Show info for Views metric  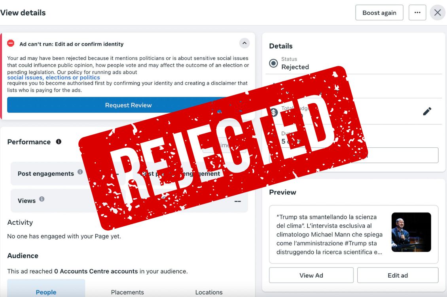(x=42, y=199)
